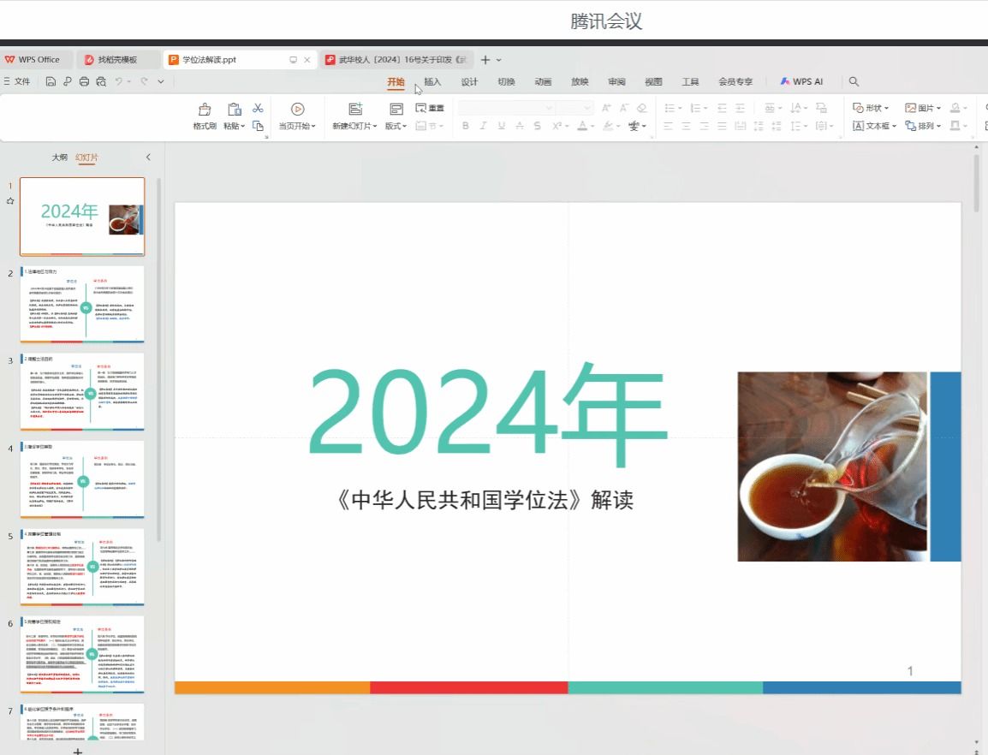Toggle right text alignment
Viewport: 988px width, 755px height.
704,126
